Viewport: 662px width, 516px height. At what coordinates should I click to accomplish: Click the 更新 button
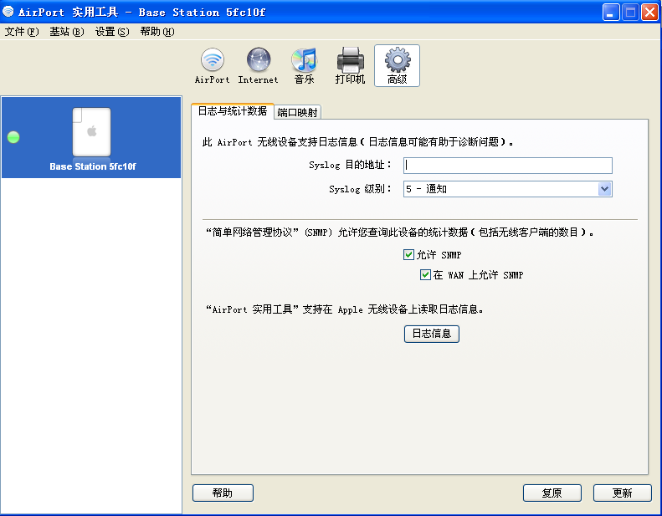(622, 493)
